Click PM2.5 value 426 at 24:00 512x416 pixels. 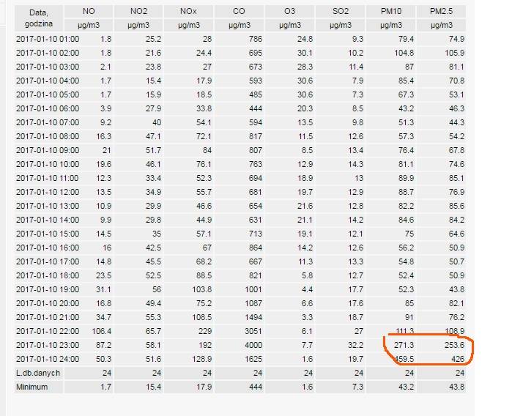click(458, 359)
